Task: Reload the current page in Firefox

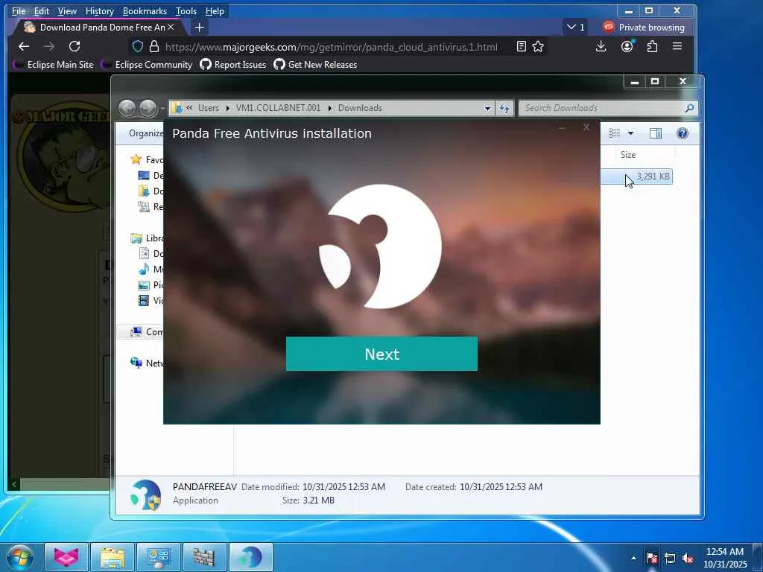Action: tap(75, 46)
